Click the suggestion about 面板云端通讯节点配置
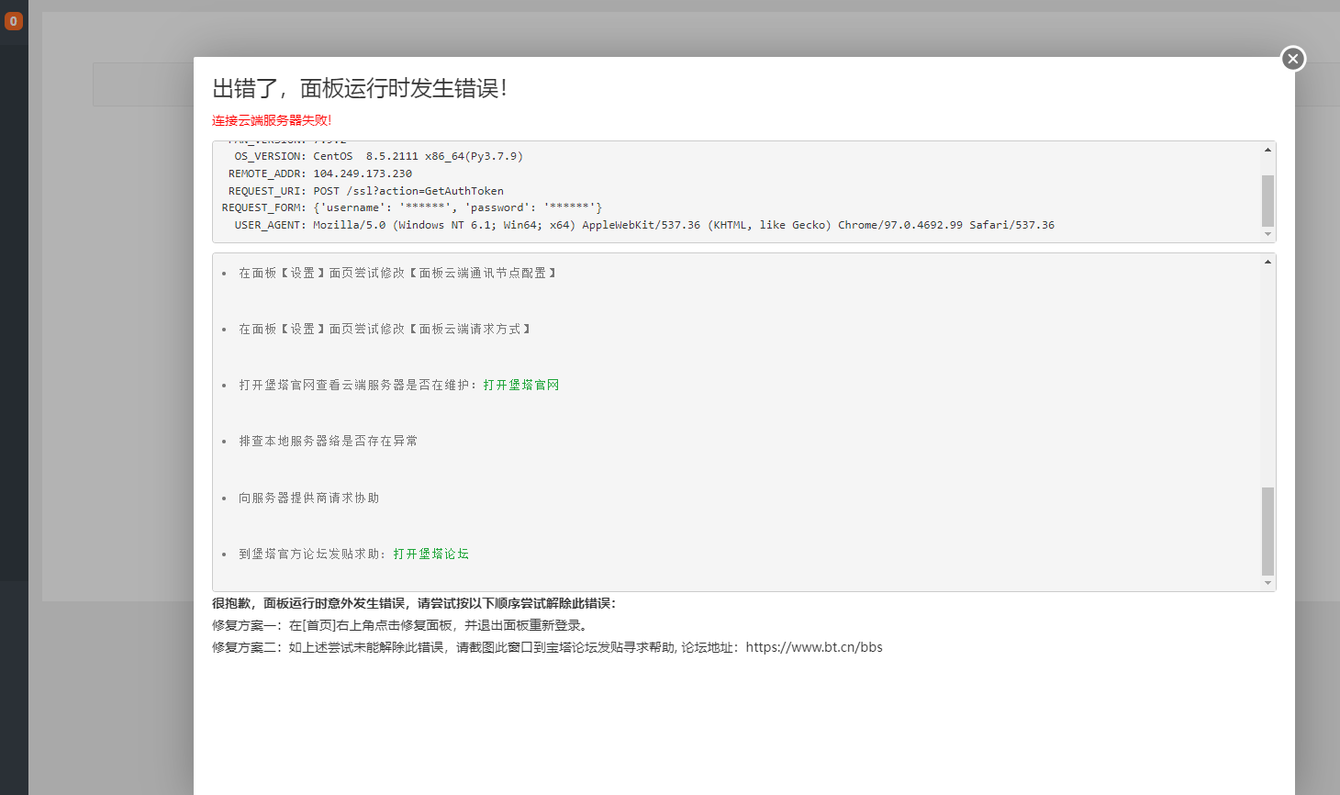1340x795 pixels. tap(397, 273)
